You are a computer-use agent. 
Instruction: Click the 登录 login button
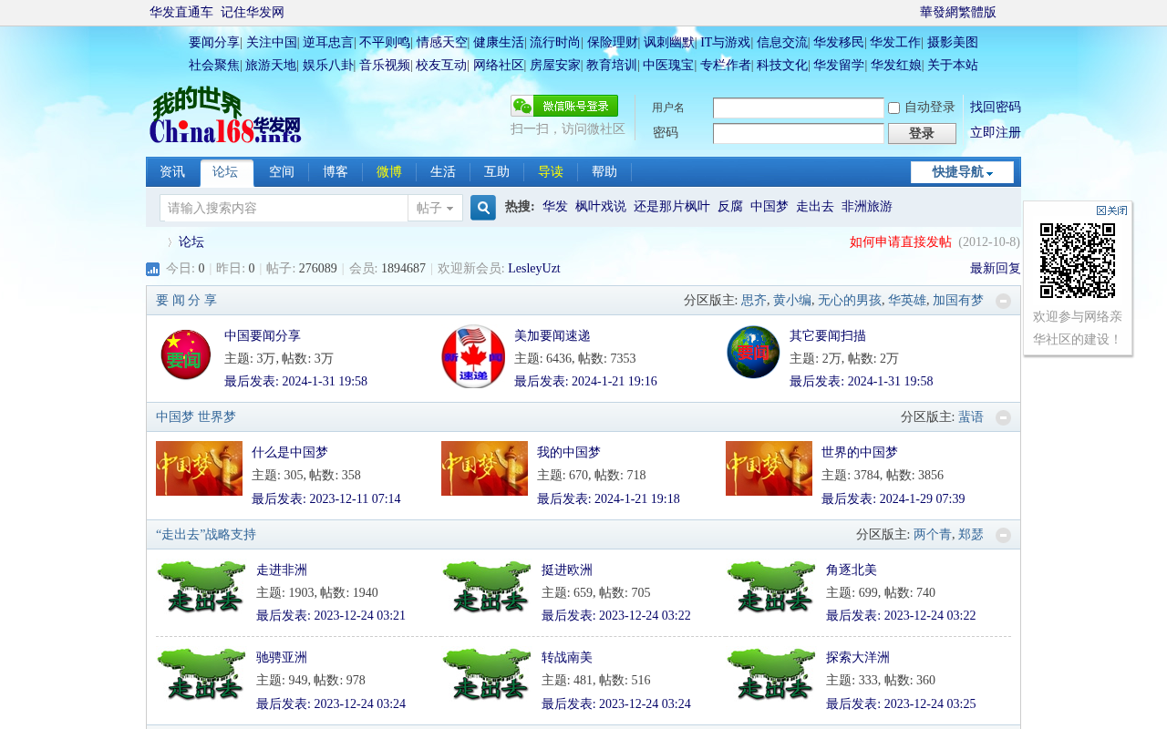click(922, 133)
